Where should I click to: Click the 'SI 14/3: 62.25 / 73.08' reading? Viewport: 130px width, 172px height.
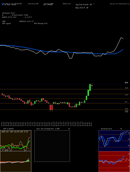pyautogui.click(x=20, y=15)
